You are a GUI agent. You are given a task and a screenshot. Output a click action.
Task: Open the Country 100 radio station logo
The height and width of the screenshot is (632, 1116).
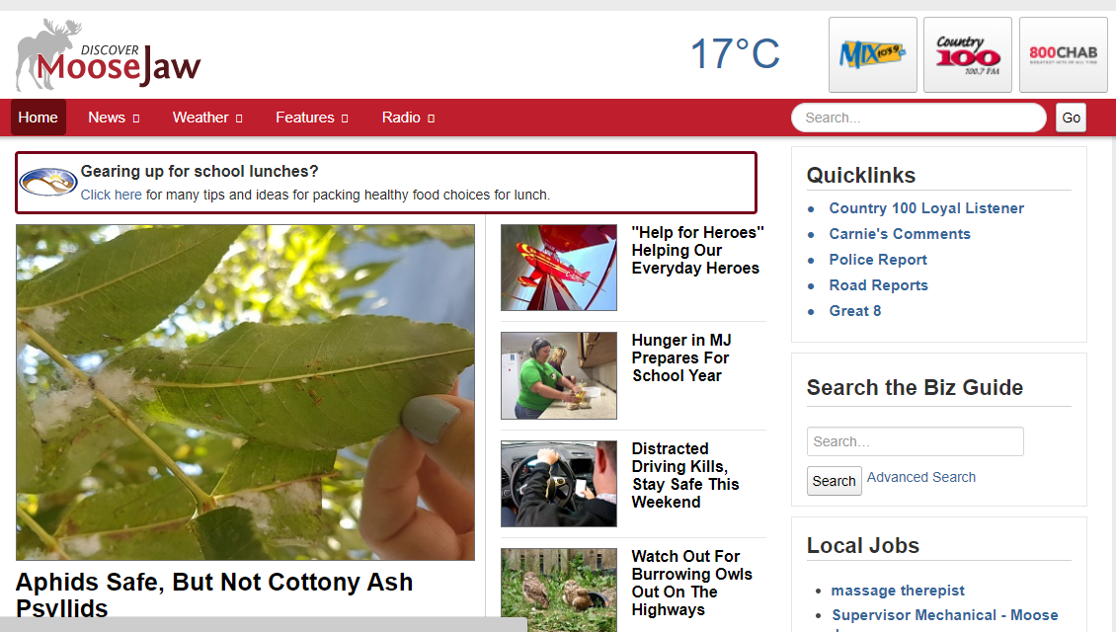968,54
